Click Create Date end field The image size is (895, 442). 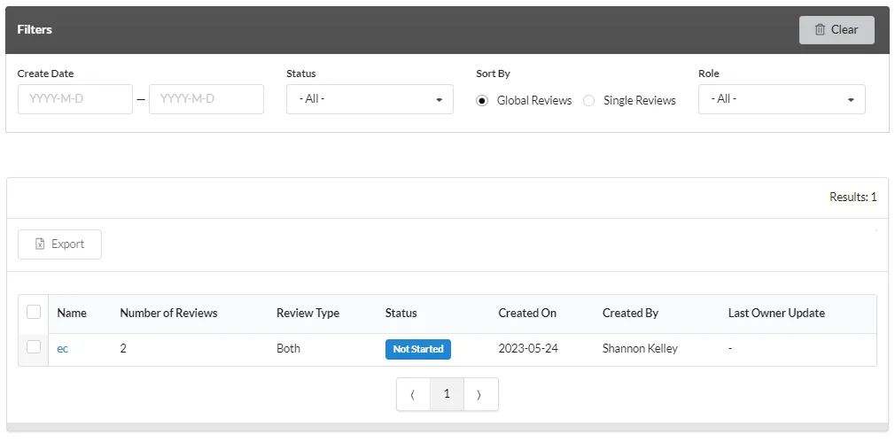click(x=206, y=99)
